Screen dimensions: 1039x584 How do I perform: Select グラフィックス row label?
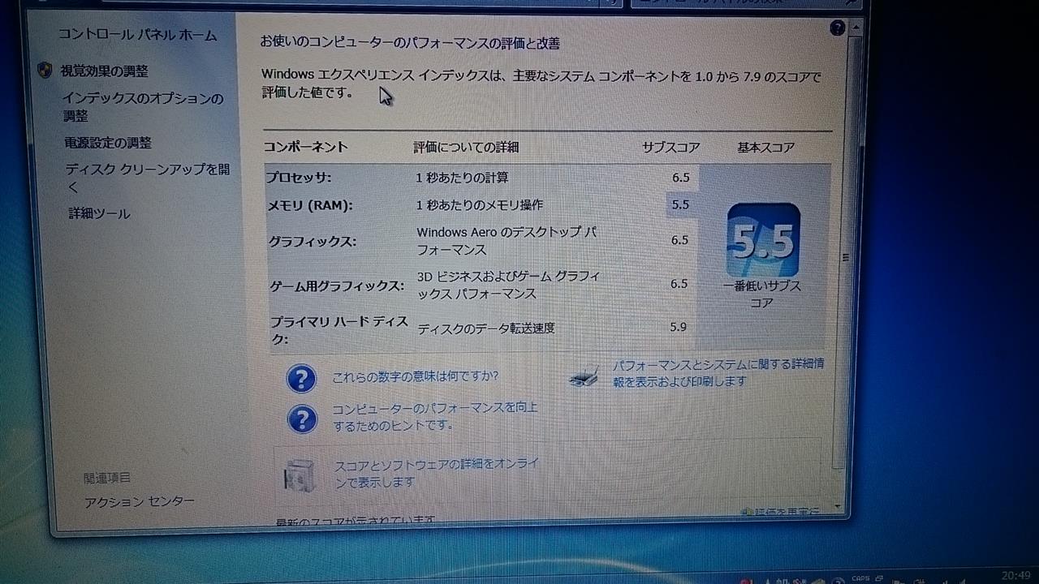(x=313, y=242)
